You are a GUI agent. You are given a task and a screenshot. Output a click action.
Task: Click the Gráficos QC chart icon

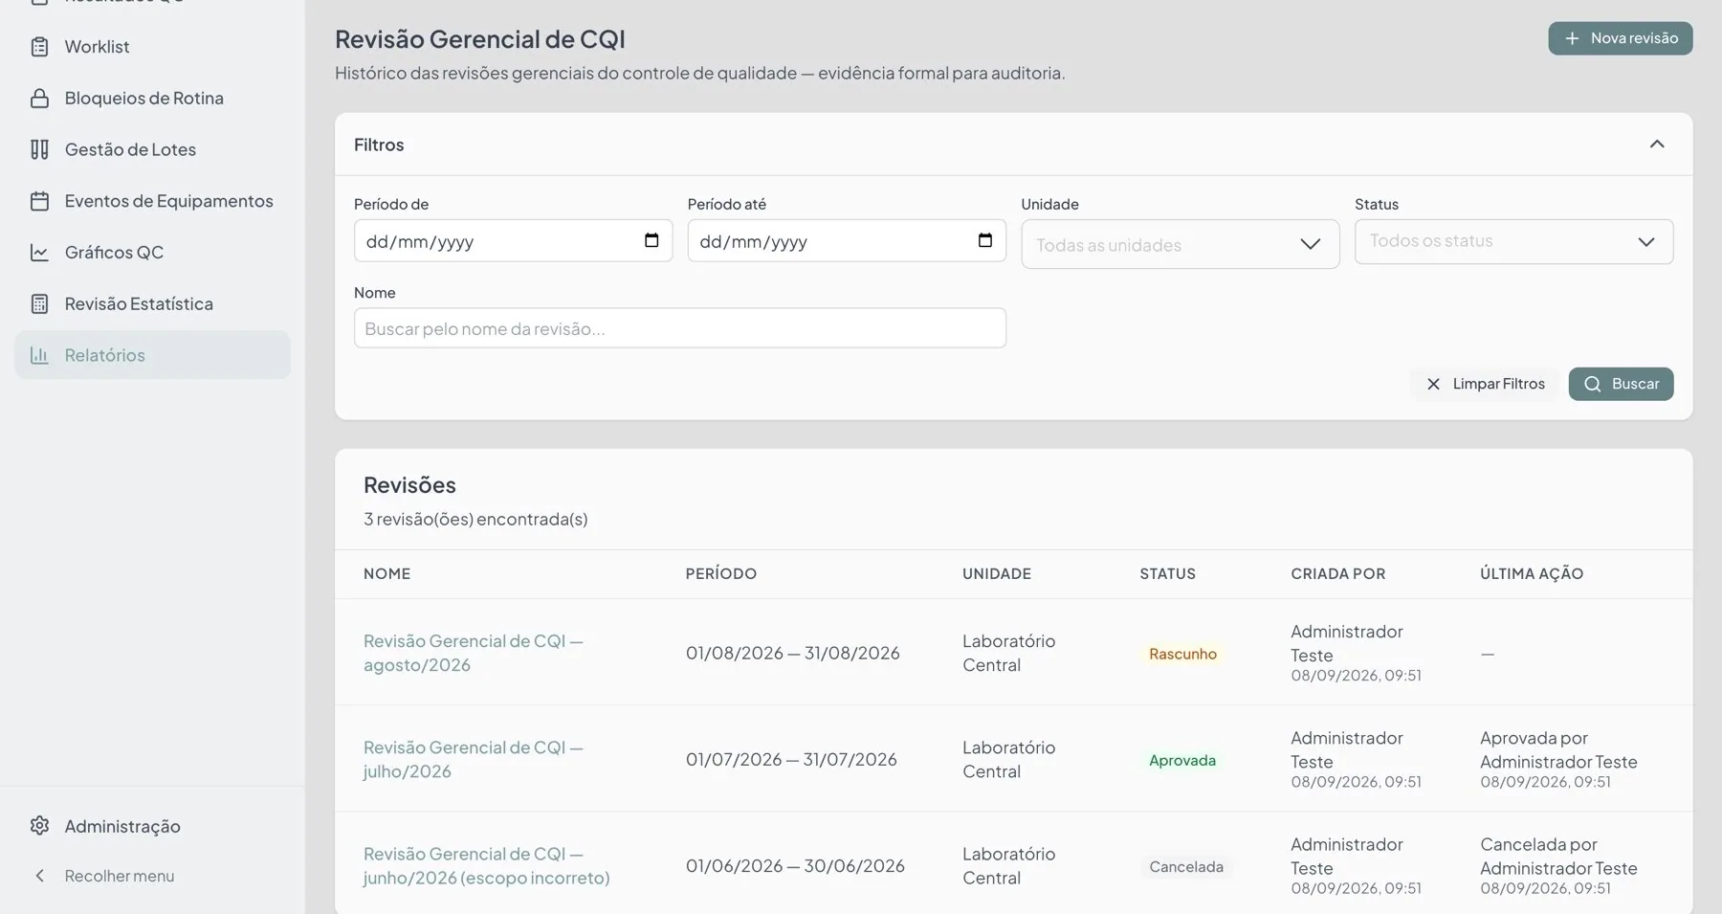tap(39, 253)
